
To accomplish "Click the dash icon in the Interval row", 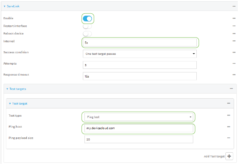I will 234,41.
